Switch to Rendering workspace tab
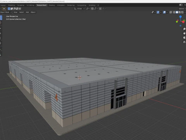 coord(71,5)
